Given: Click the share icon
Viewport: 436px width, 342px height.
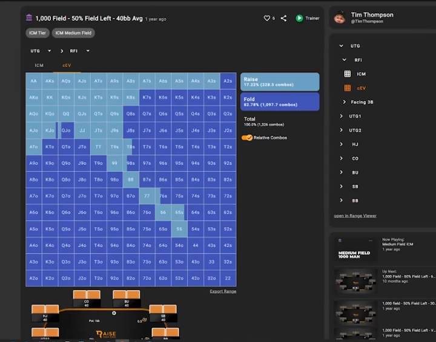Looking at the screenshot, I should 283,18.
